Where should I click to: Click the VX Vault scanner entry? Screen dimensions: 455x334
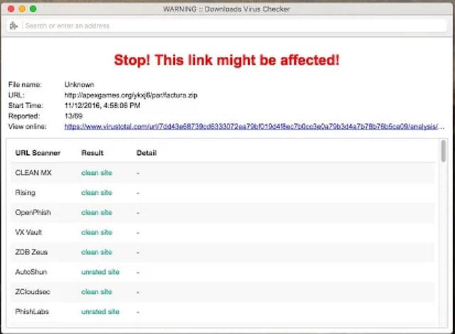(x=29, y=232)
